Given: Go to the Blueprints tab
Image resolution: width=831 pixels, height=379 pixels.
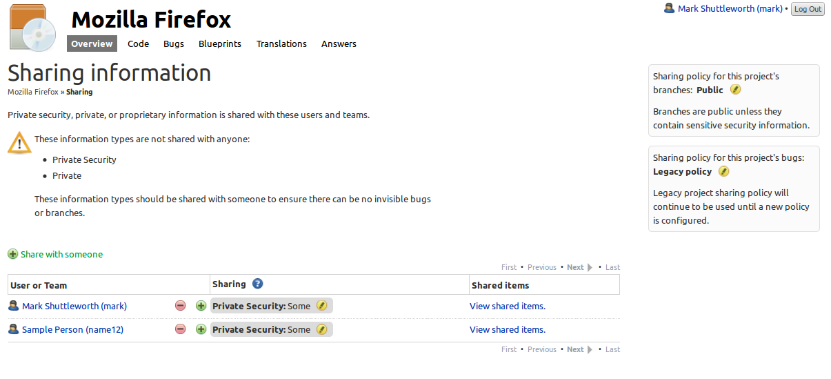Looking at the screenshot, I should [x=220, y=43].
